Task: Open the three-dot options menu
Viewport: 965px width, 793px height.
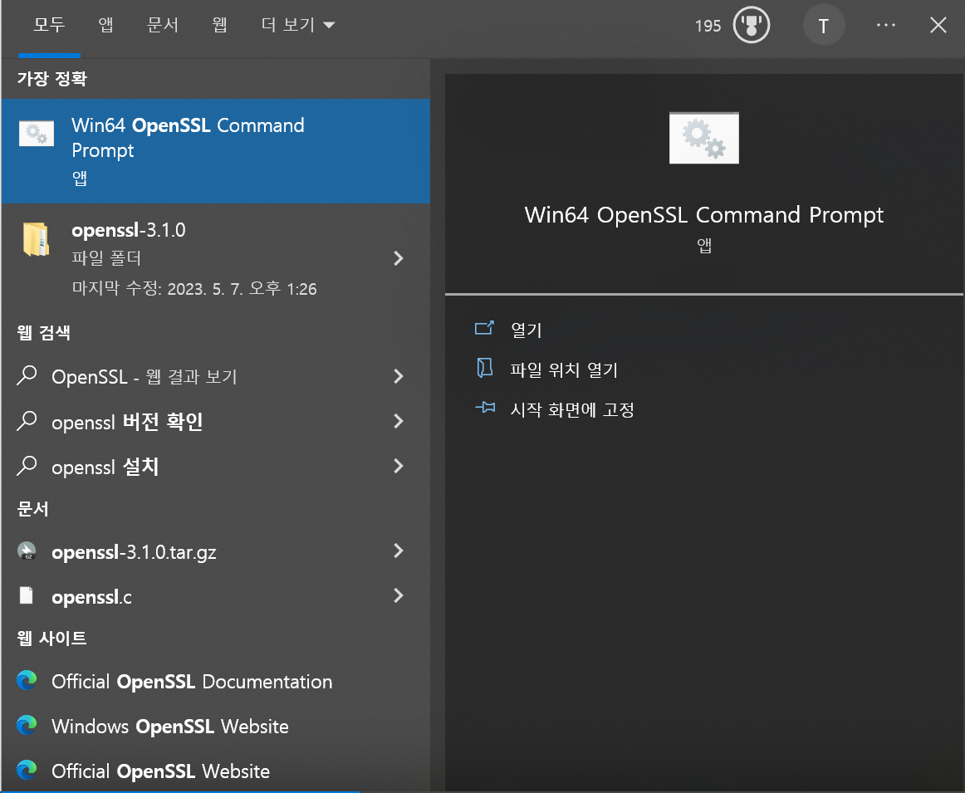Action: coord(885,25)
